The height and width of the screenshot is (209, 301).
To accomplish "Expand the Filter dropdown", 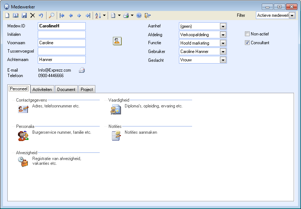I will (292, 15).
